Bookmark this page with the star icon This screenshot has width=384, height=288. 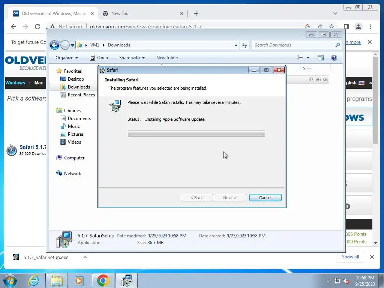point(331,27)
